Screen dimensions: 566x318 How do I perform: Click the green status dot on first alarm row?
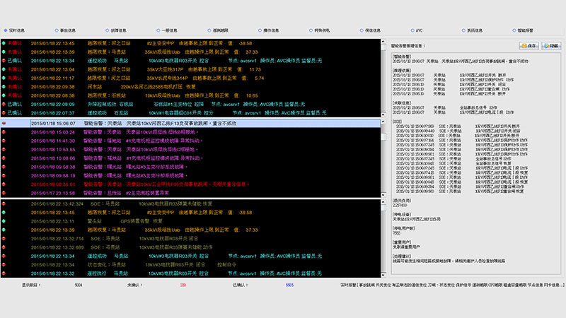[x=4, y=43]
